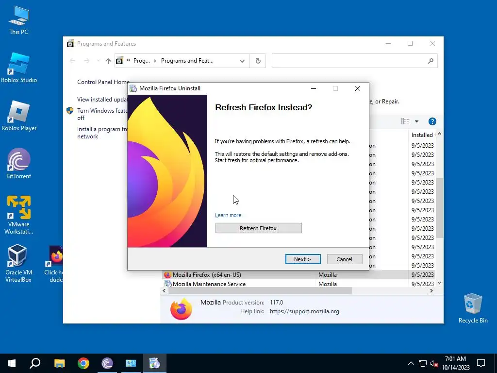Click the Help question mark icon

point(432,121)
